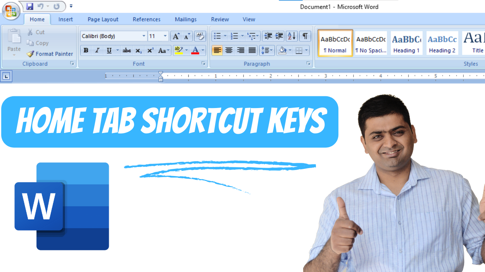Open line spacing options
This screenshot has height=272, width=485.
(x=267, y=51)
